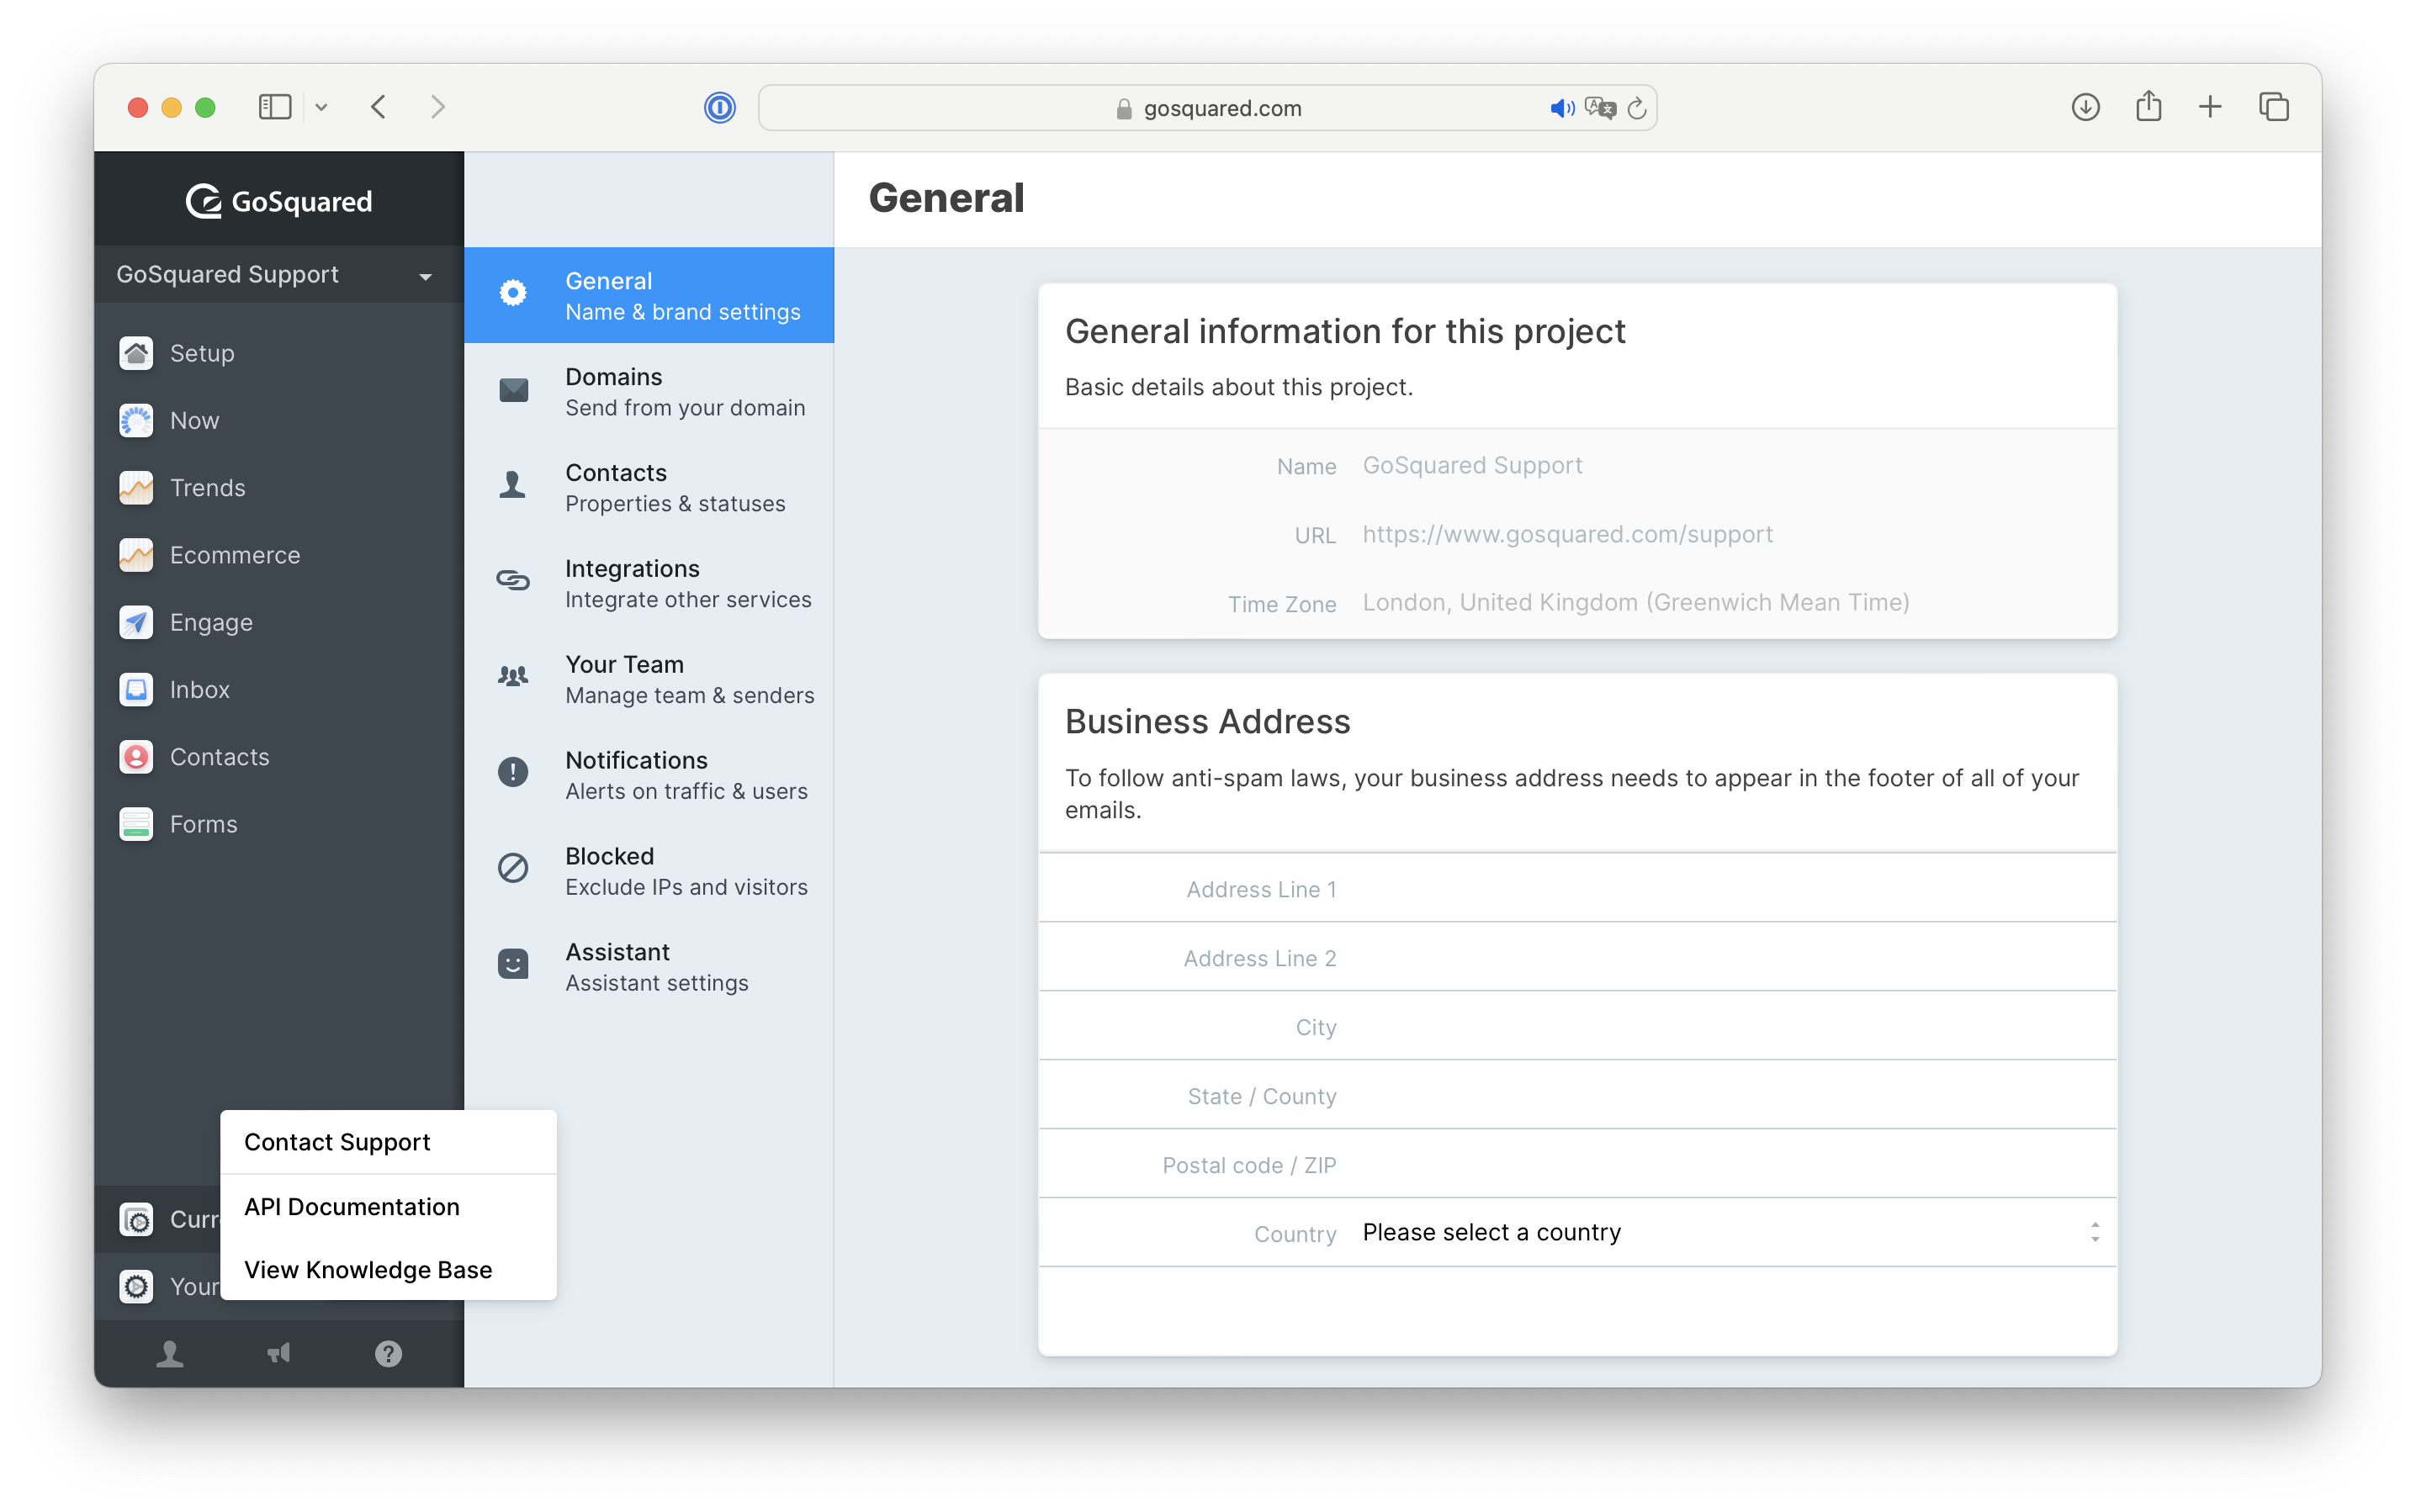Open Domains settings section

click(x=649, y=391)
